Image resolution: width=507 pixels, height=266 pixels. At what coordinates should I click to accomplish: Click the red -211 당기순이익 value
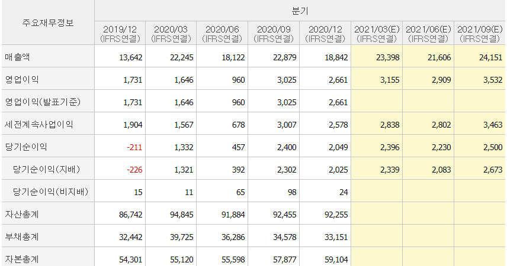click(135, 147)
